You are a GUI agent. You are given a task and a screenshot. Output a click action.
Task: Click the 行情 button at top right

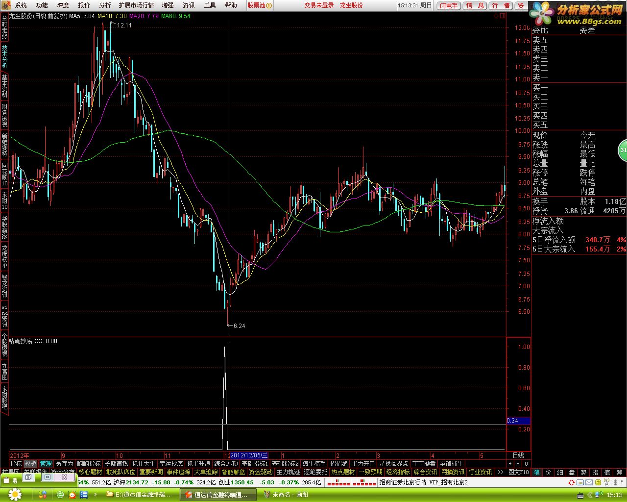click(x=501, y=5)
